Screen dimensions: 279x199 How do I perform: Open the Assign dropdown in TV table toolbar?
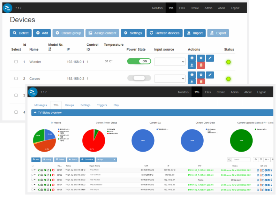[106, 160]
